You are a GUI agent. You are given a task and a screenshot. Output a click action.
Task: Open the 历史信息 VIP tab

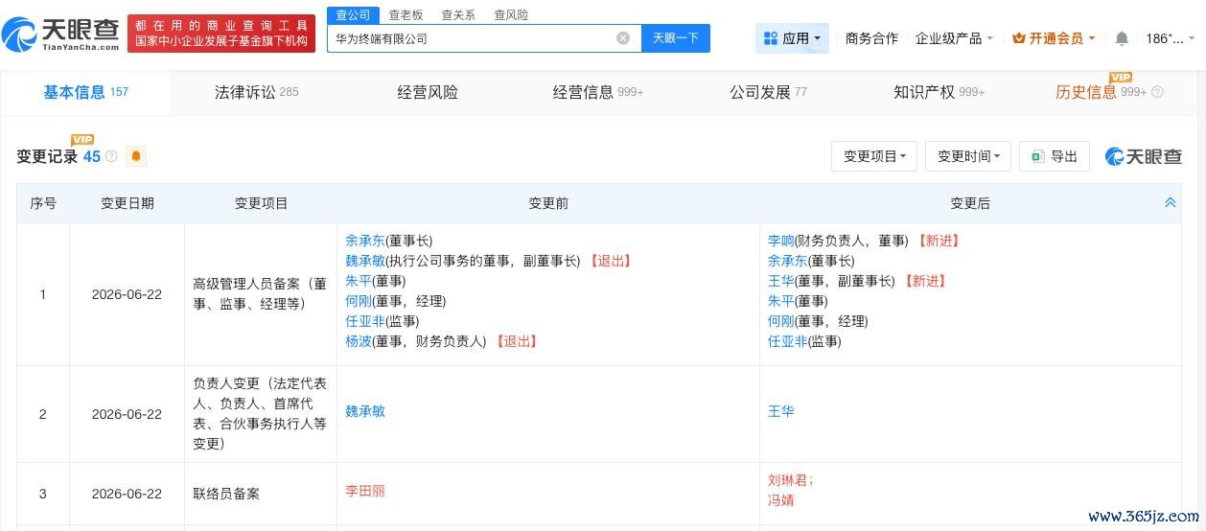[1101, 93]
